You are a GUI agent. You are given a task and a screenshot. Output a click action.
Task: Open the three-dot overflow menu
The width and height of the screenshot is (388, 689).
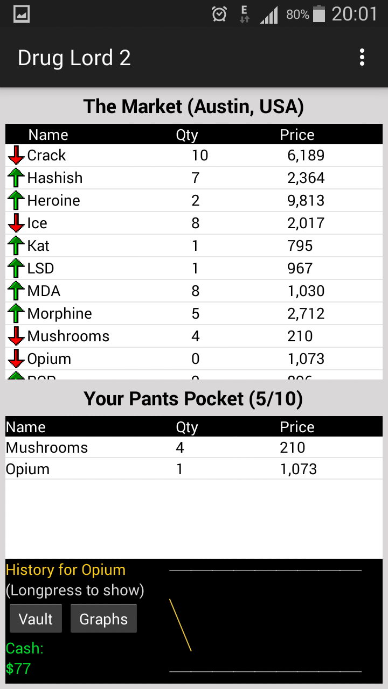coord(362,58)
